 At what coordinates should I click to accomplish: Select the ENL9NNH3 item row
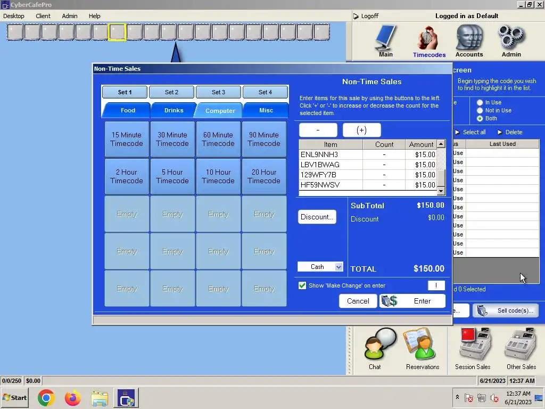(367, 154)
